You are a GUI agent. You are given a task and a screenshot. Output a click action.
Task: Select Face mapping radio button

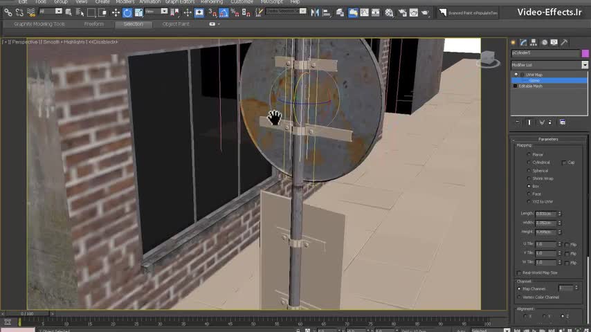click(529, 194)
